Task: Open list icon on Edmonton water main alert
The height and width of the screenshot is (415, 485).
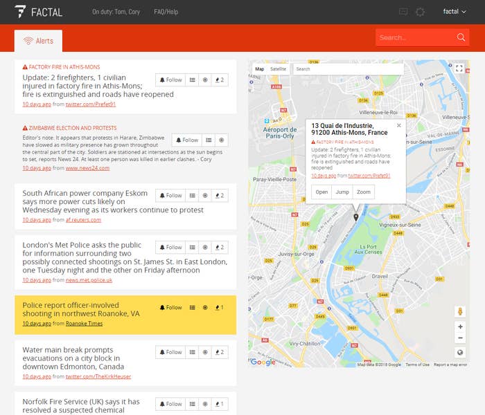Action: click(192, 352)
